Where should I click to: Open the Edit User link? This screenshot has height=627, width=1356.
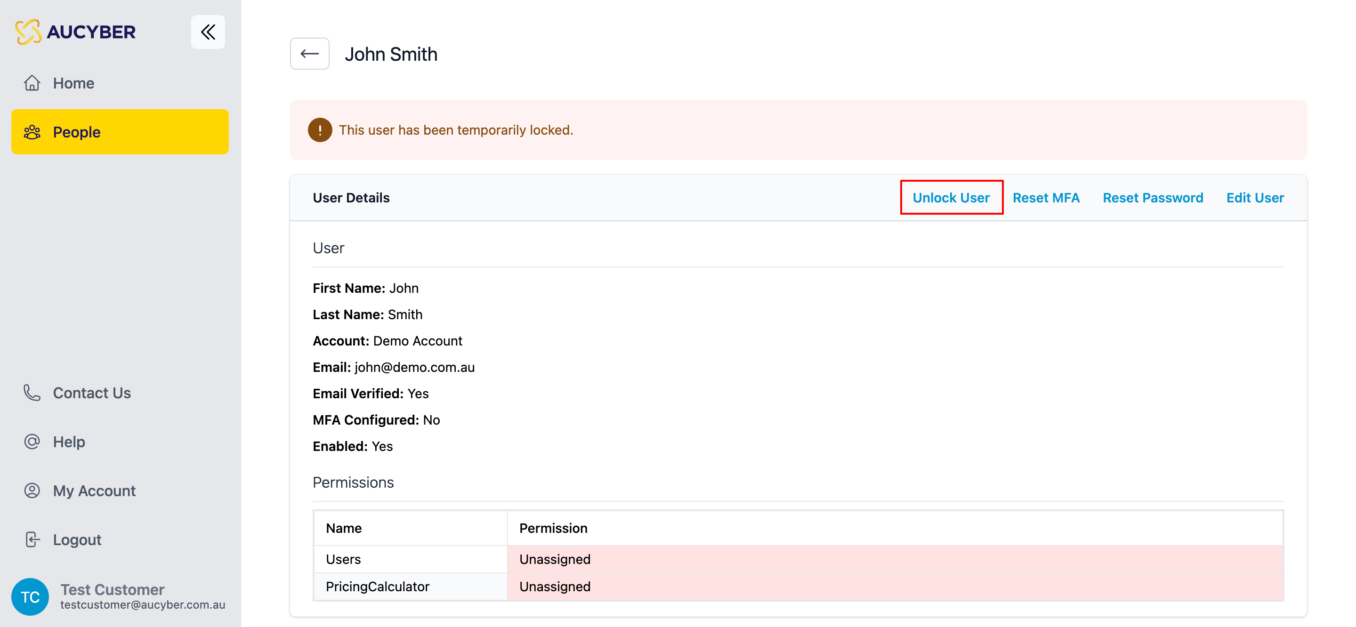point(1254,198)
